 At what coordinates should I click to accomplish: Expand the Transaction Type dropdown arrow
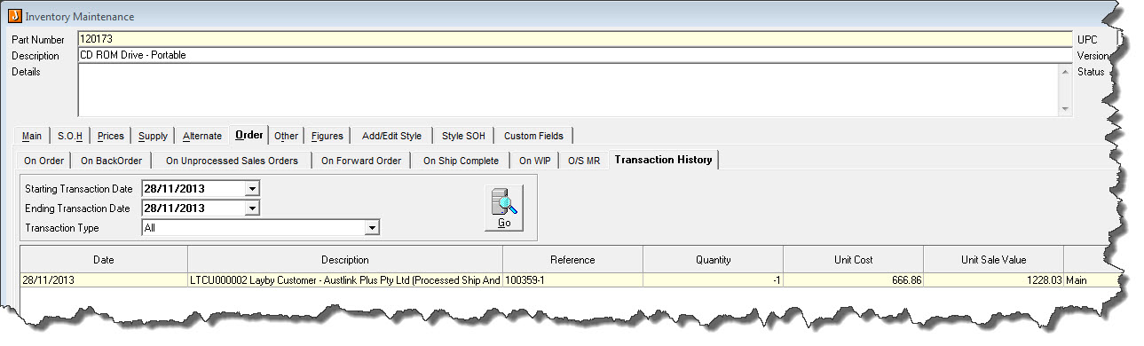click(x=373, y=228)
